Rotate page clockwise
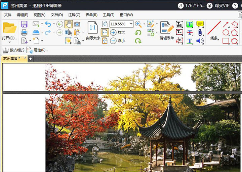Screen dimensions: 242x172 [138, 41]
